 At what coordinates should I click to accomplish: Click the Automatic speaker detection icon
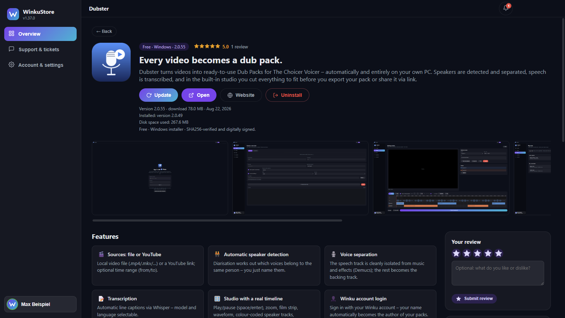(x=217, y=254)
